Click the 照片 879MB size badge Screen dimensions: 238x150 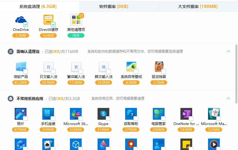coord(20,130)
